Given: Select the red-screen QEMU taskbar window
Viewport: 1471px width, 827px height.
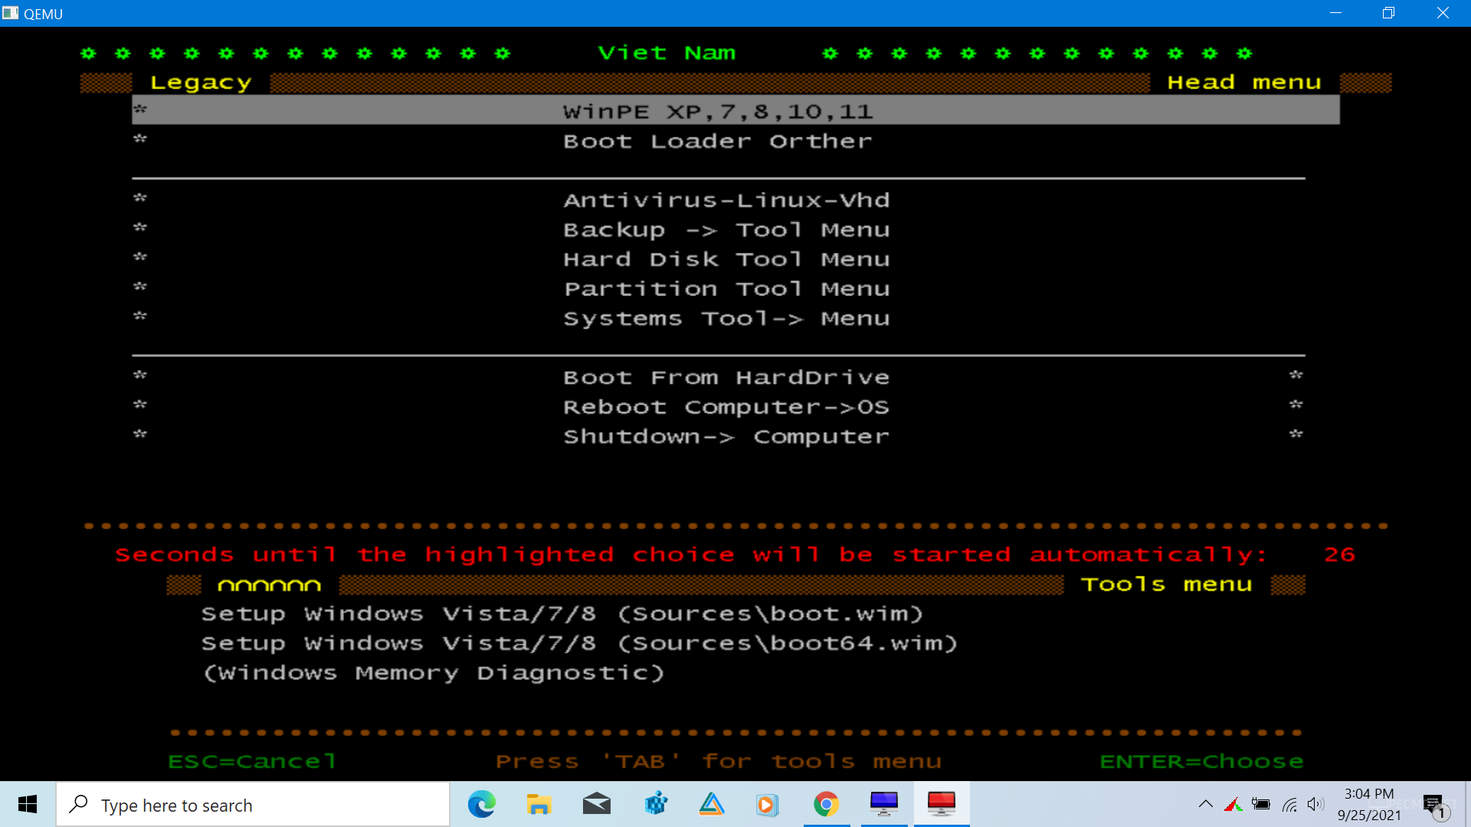Looking at the screenshot, I should (942, 804).
